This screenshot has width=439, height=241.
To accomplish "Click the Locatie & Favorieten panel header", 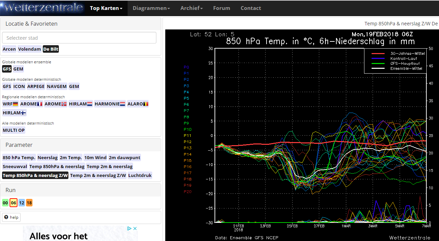I will tap(80, 24).
